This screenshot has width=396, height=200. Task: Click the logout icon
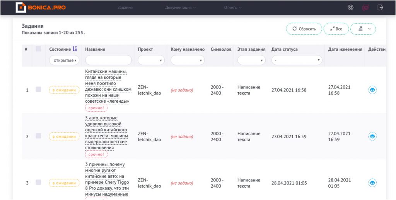click(381, 7)
